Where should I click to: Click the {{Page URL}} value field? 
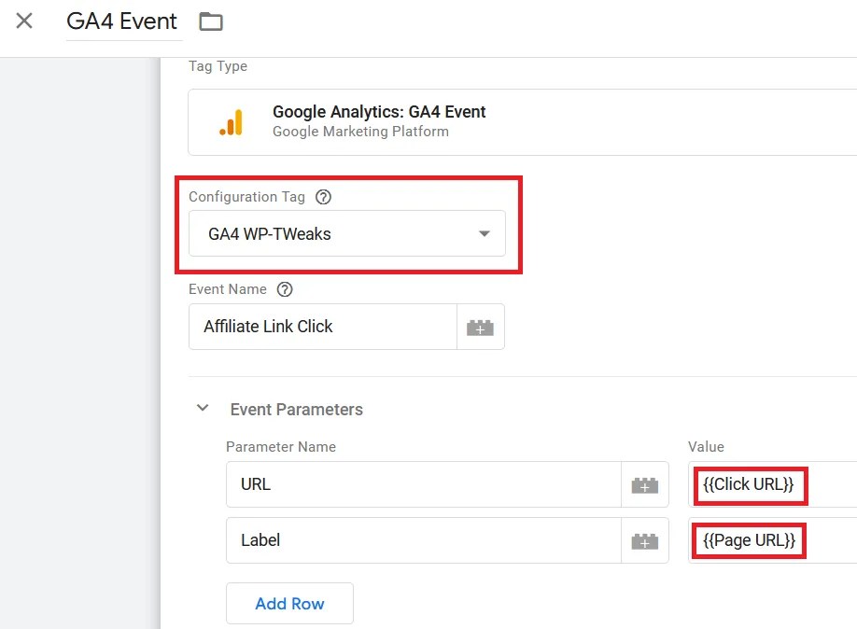coord(748,539)
